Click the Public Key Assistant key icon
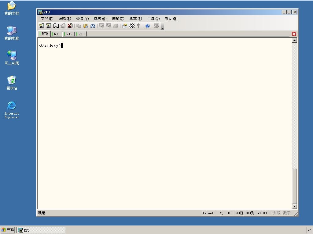 138,26
